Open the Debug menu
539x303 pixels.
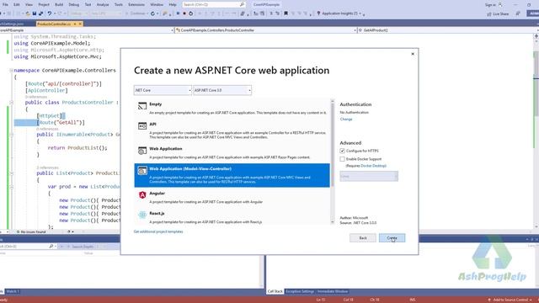click(x=73, y=5)
